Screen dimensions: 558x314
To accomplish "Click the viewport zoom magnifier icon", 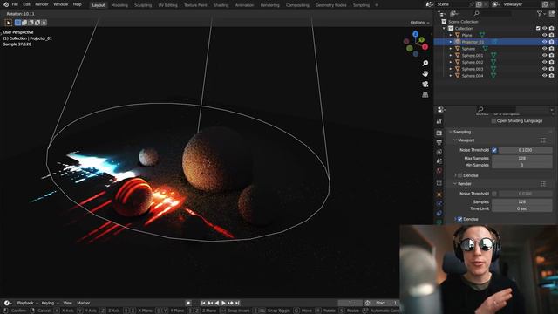I will [x=425, y=63].
